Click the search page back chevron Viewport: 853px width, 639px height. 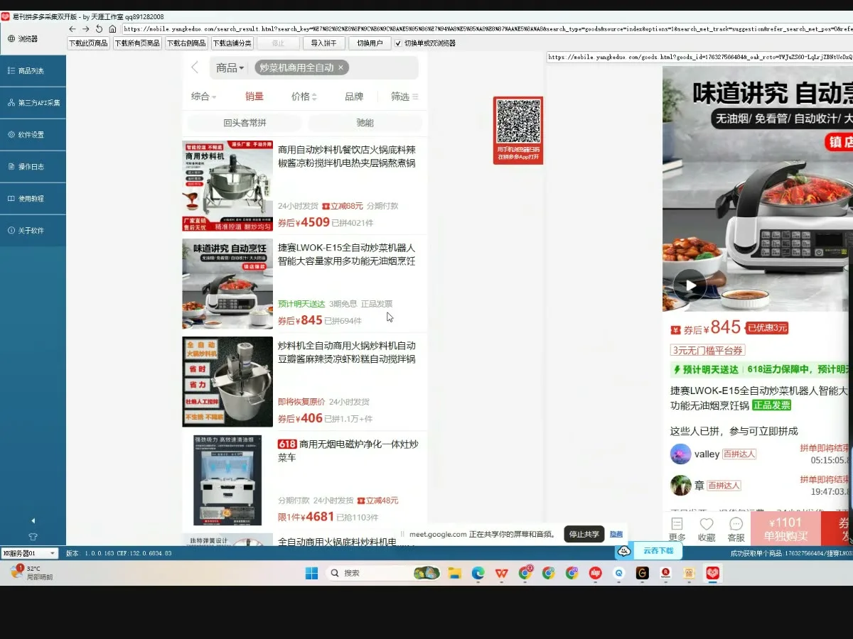(x=195, y=67)
